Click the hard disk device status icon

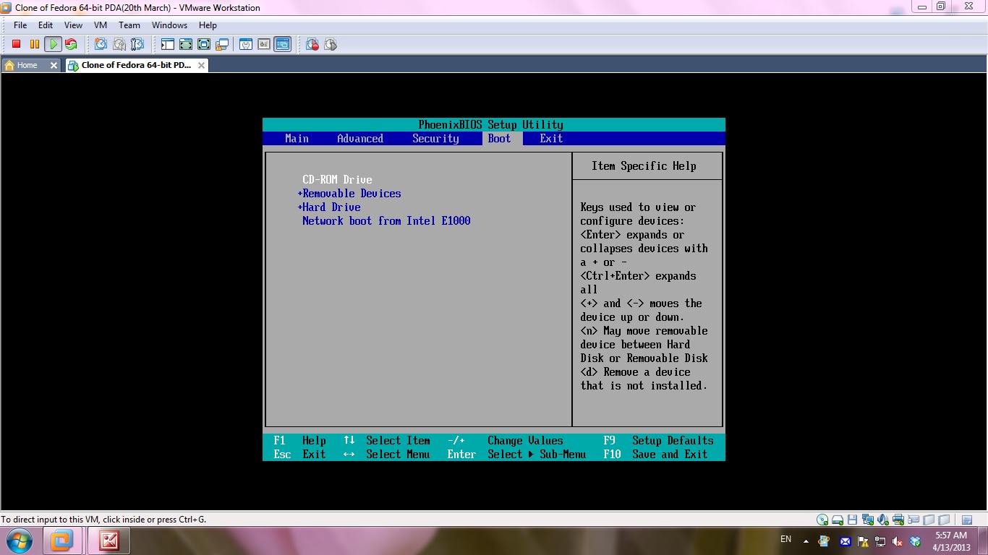pyautogui.click(x=838, y=520)
